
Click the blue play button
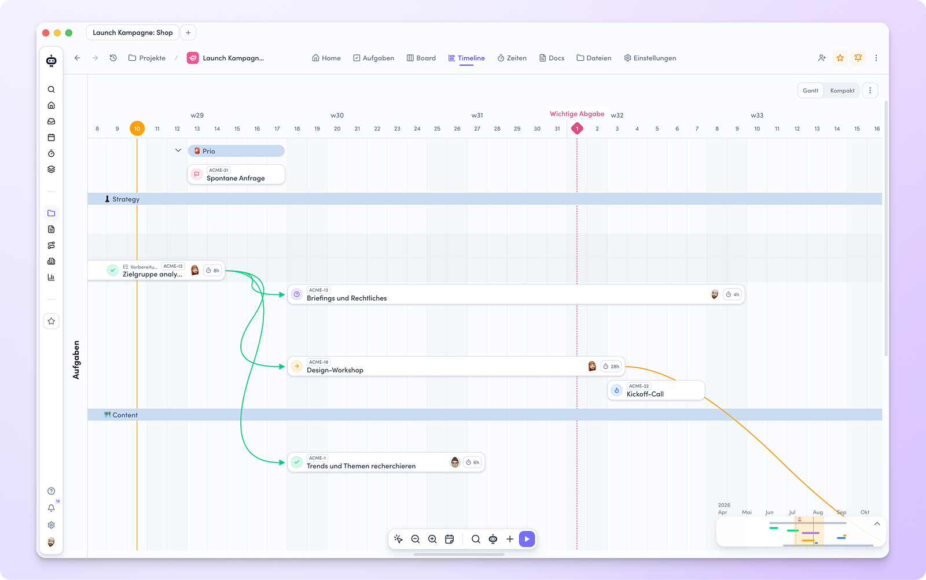[x=527, y=539]
